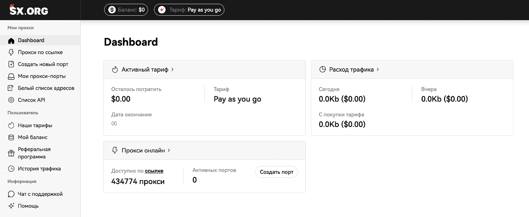Click the pie chart icon in Расход трафика header
Image resolution: width=529 pixels, height=217 pixels.
click(x=323, y=69)
